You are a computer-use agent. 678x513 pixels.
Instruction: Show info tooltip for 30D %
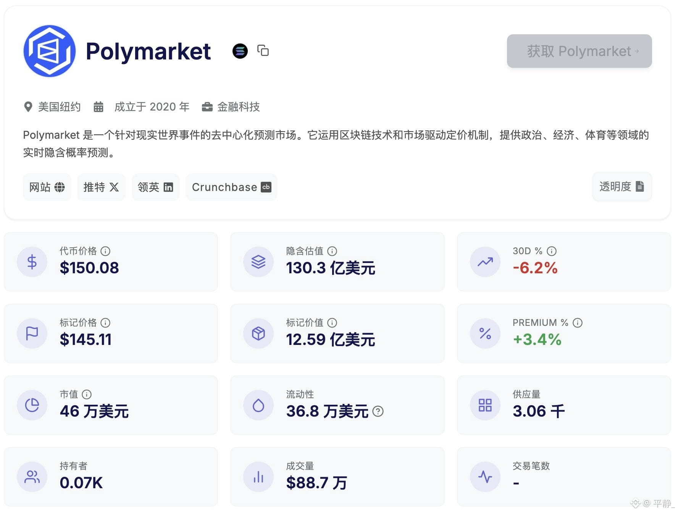point(552,251)
